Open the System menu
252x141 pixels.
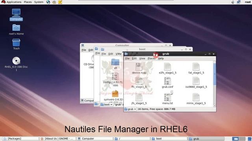click(39, 2)
